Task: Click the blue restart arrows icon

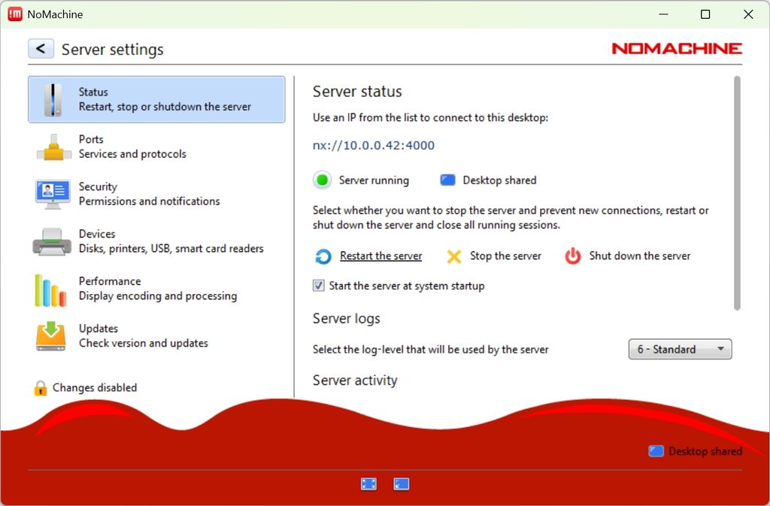Action: (x=323, y=256)
